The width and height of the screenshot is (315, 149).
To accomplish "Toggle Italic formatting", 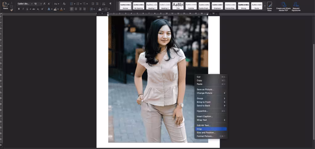I will pyautogui.click(x=23, y=9).
